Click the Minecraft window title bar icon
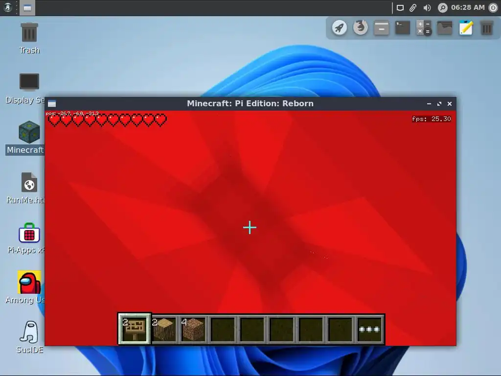The image size is (501, 376). [x=52, y=104]
